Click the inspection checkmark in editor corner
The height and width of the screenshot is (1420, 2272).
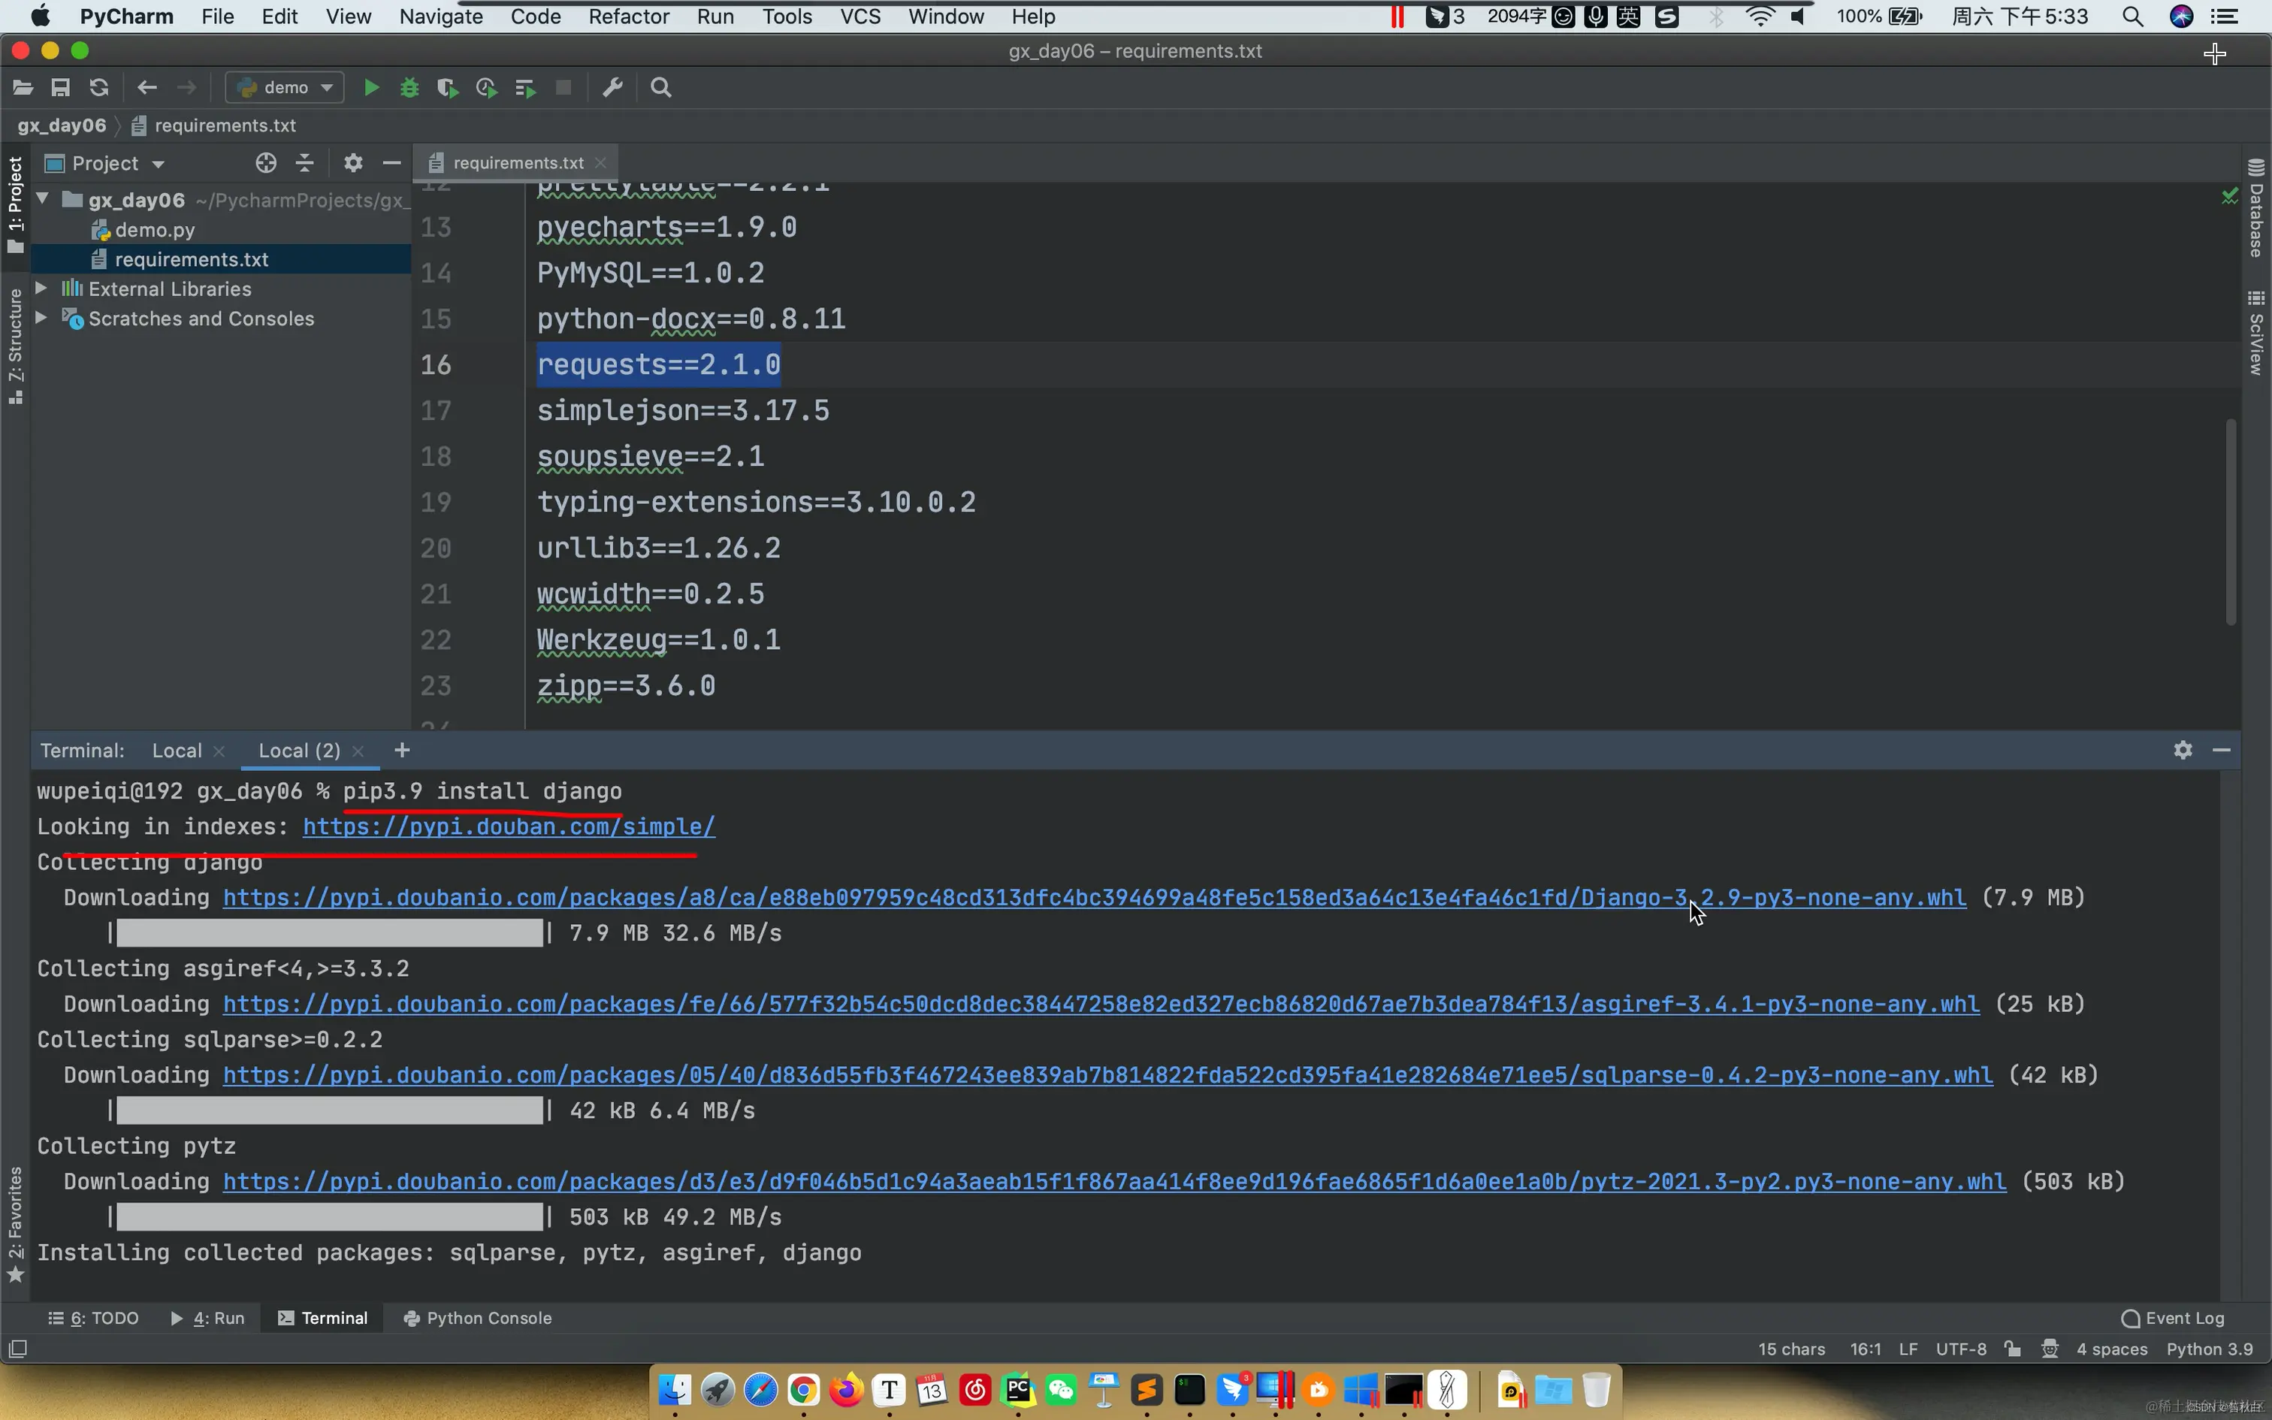(x=2230, y=195)
